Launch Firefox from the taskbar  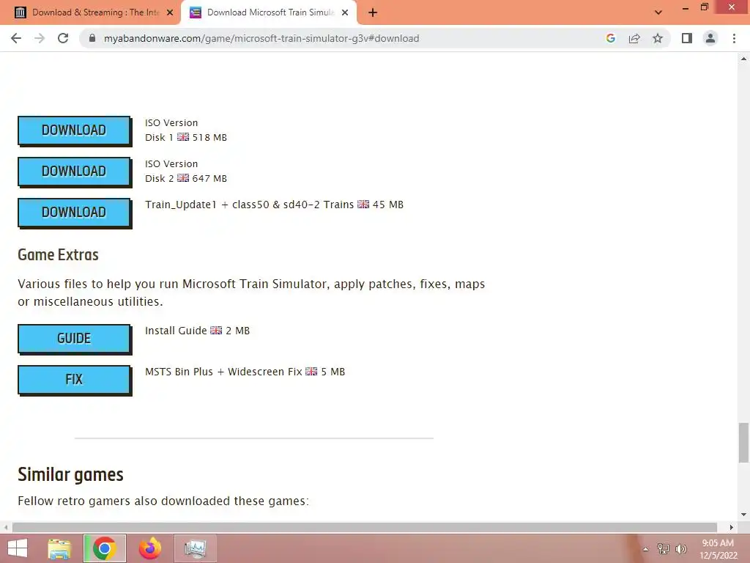click(x=150, y=548)
